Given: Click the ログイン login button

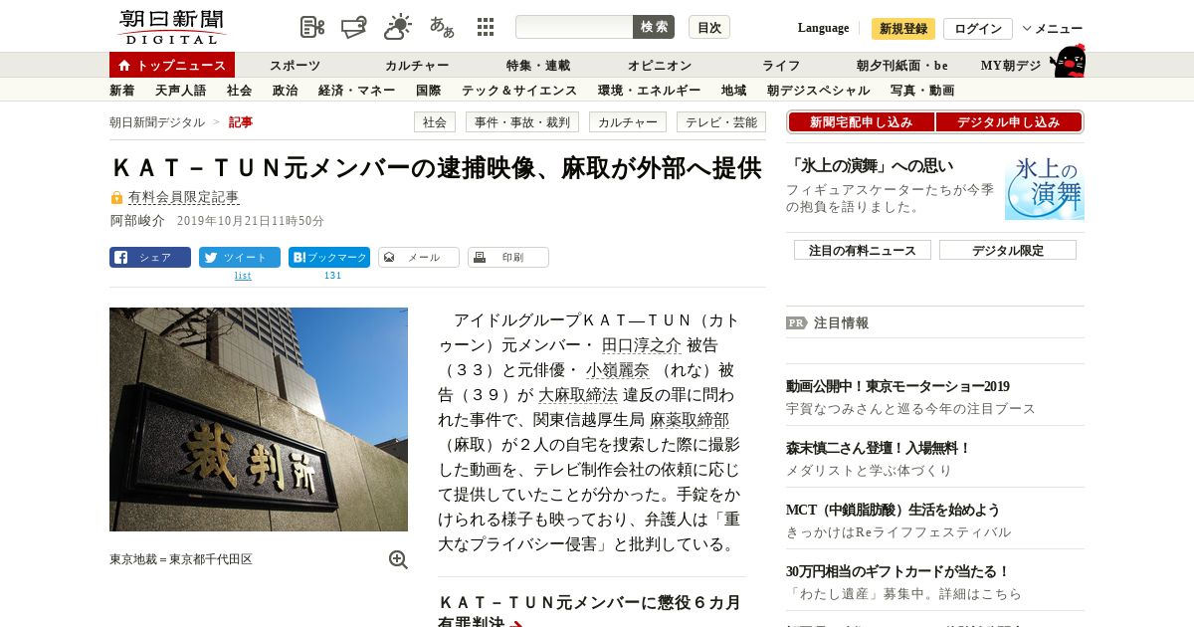Looking at the screenshot, I should click(x=978, y=28).
